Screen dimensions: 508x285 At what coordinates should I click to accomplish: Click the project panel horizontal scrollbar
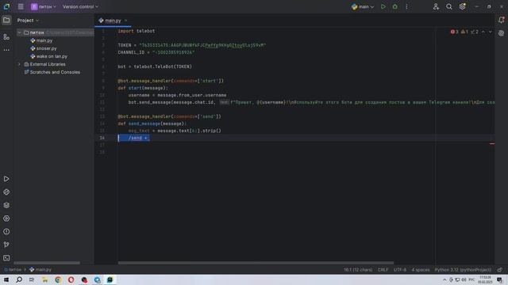47,263
